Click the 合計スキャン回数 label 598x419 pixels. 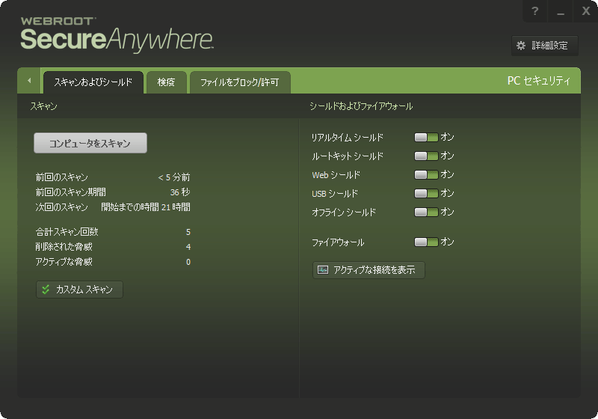point(67,232)
